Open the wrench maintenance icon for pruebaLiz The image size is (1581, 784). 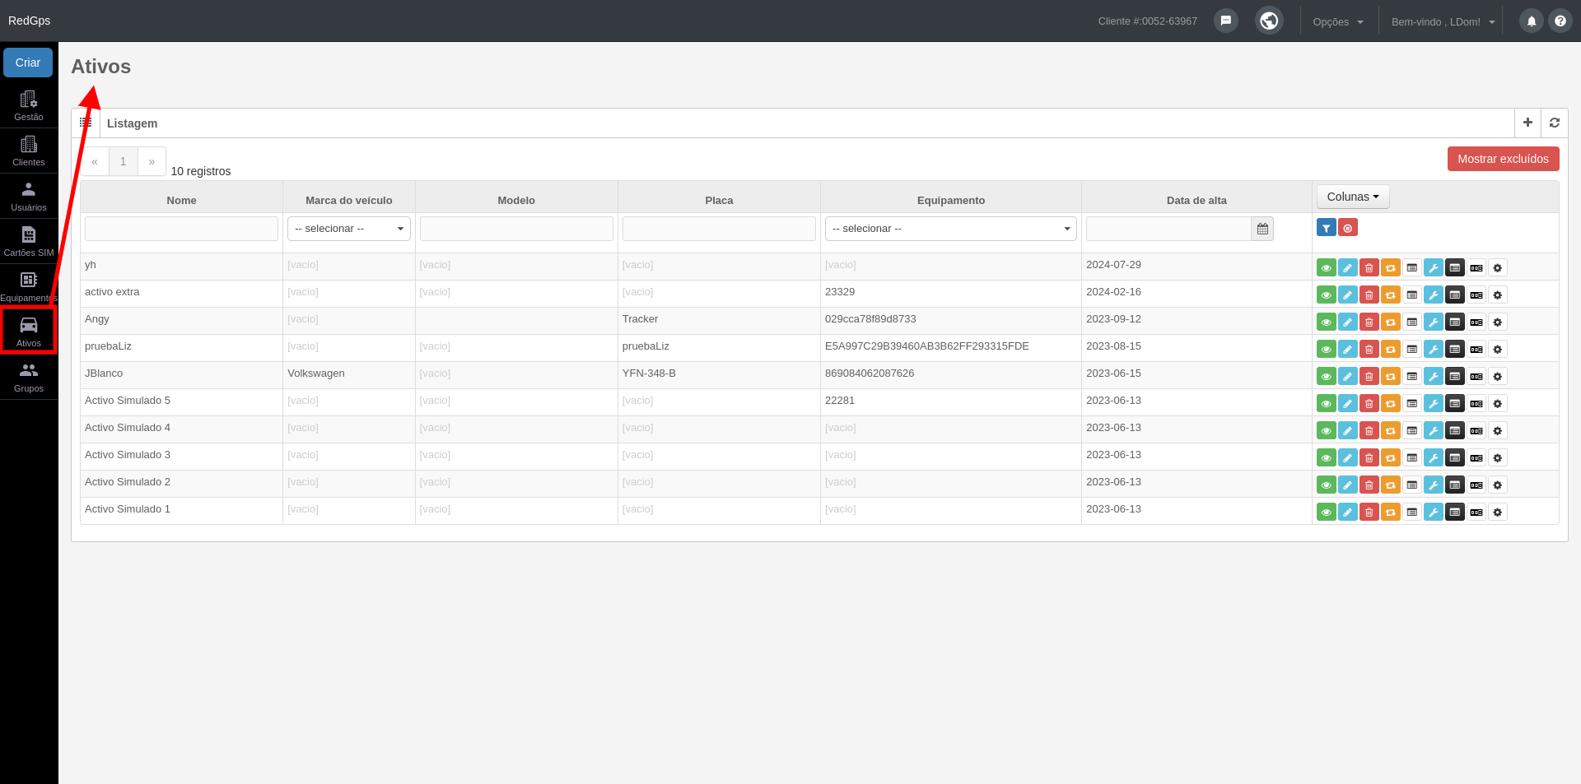click(1433, 349)
